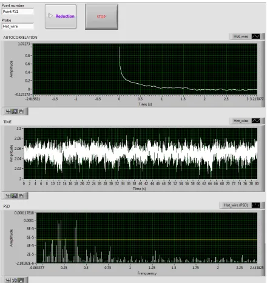
Task: Click the Reduction run arrow icon
Action: (50, 16)
